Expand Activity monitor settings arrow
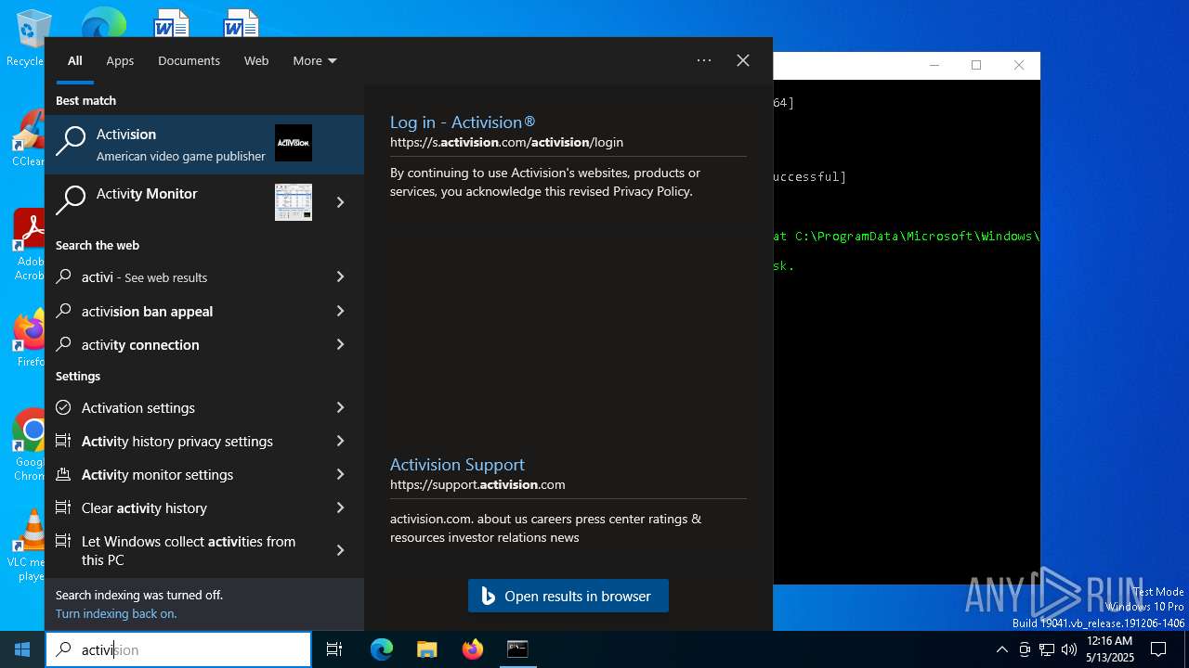This screenshot has width=1189, height=668. [x=340, y=474]
